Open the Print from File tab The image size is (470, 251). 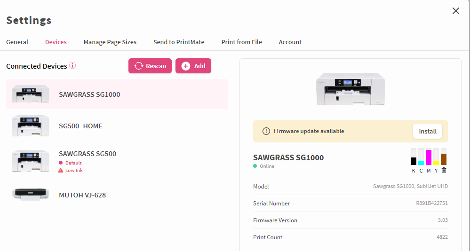[x=242, y=42]
